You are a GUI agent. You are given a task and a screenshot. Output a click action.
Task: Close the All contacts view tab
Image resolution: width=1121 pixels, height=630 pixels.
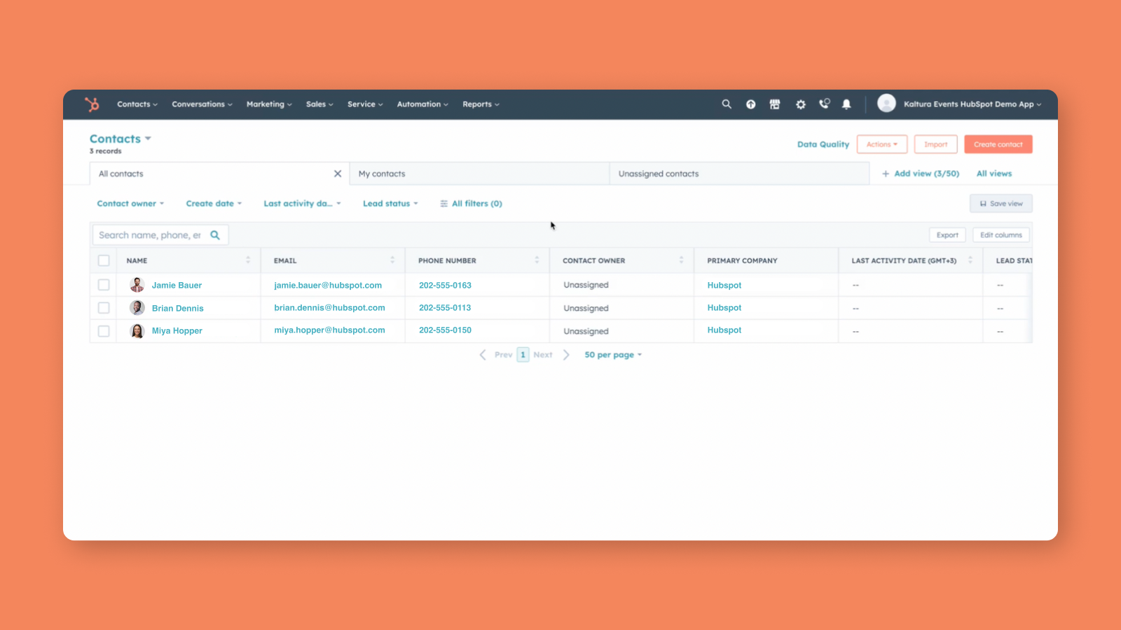click(x=338, y=174)
